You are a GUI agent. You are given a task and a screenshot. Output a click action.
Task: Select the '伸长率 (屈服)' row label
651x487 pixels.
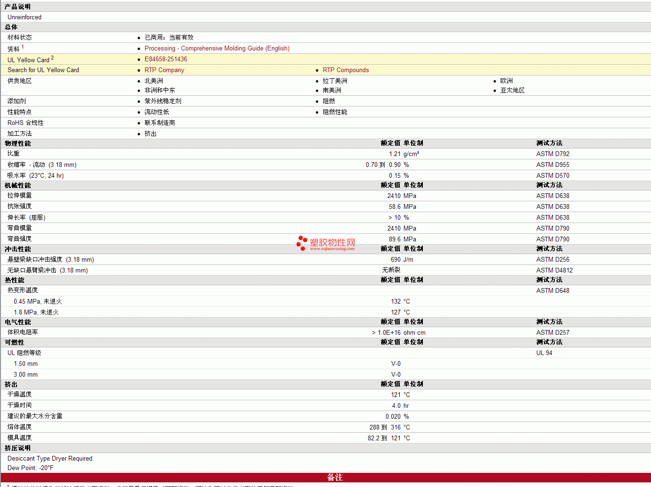(26, 218)
